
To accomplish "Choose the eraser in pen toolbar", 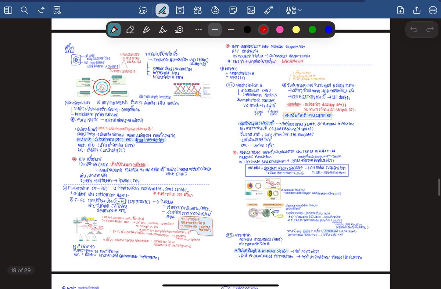I will [x=130, y=29].
